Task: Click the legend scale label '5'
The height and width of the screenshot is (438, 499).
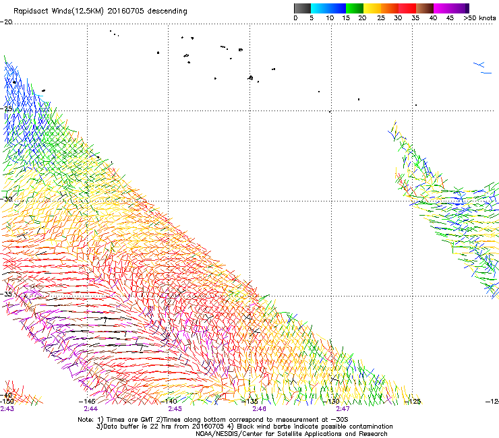Action: coord(312,18)
